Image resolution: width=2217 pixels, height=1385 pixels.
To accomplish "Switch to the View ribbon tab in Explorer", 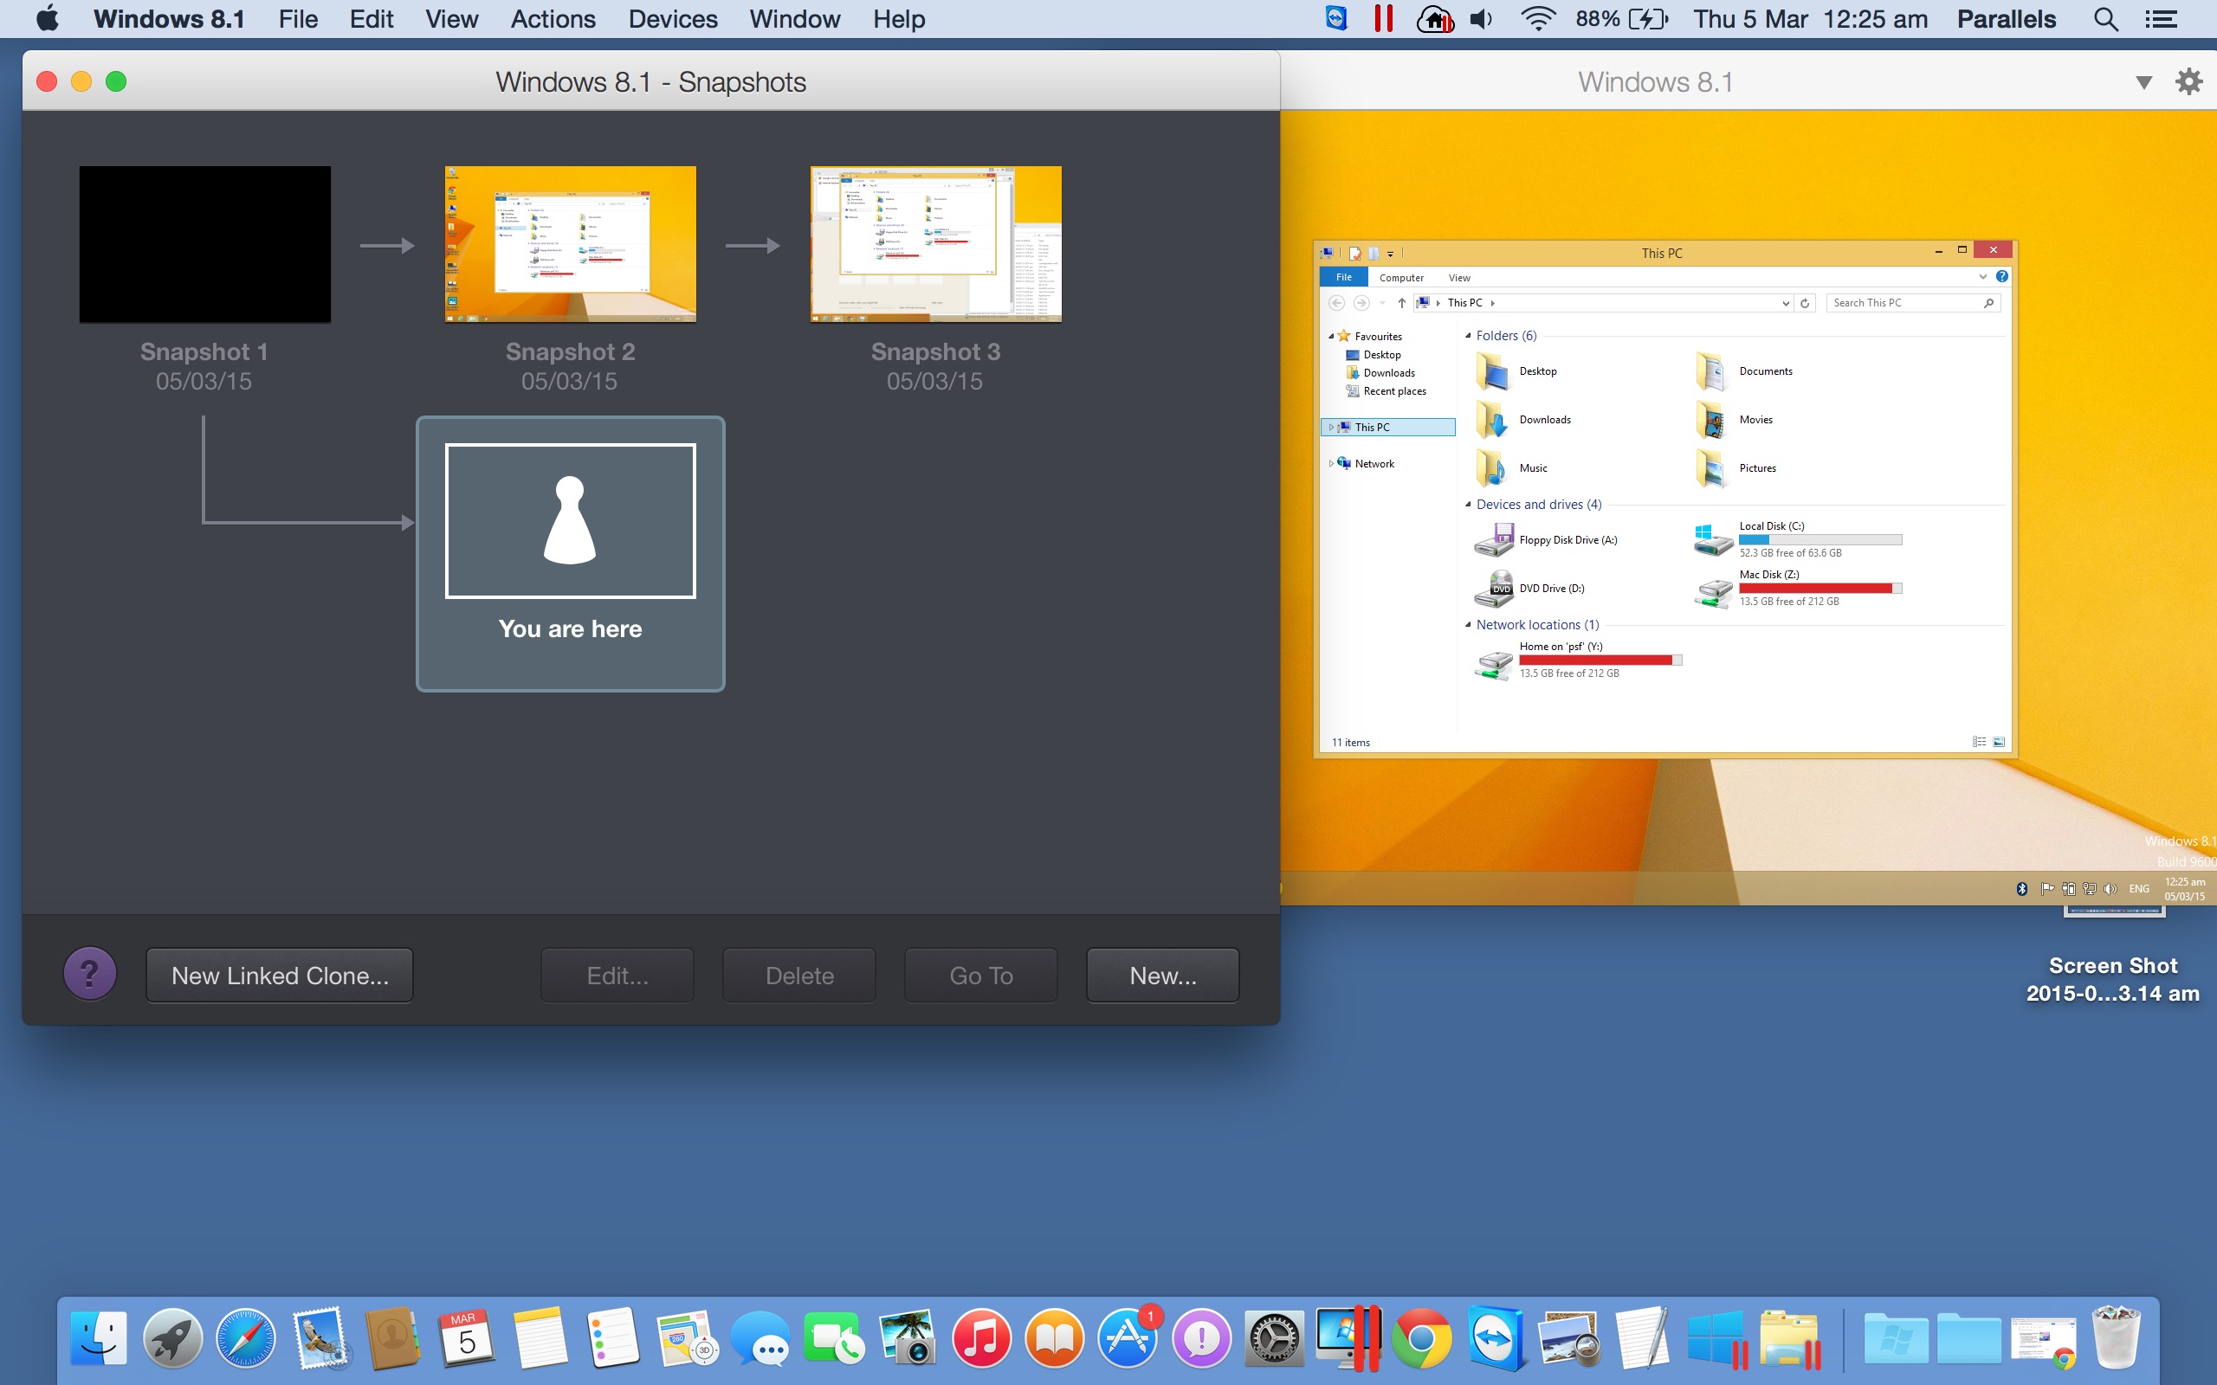I will click(1458, 278).
